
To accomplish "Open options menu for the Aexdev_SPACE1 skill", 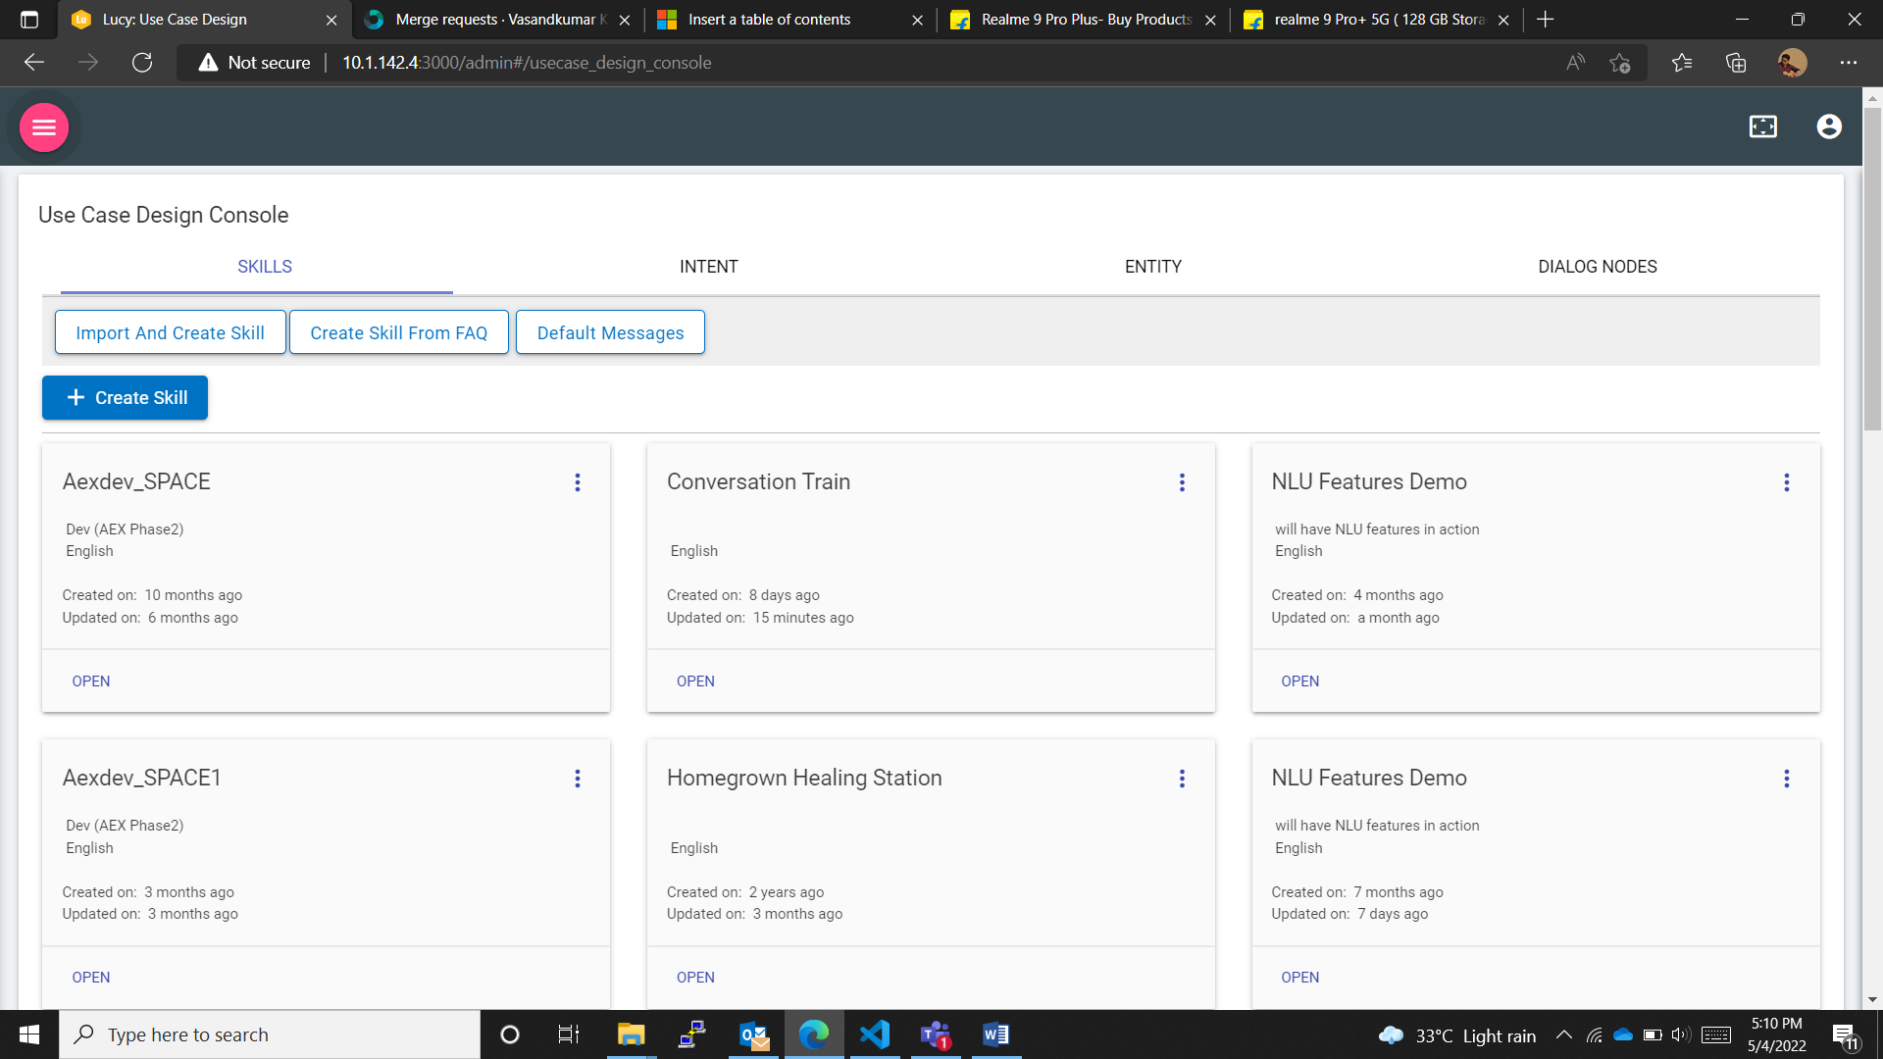I will pyautogui.click(x=578, y=779).
